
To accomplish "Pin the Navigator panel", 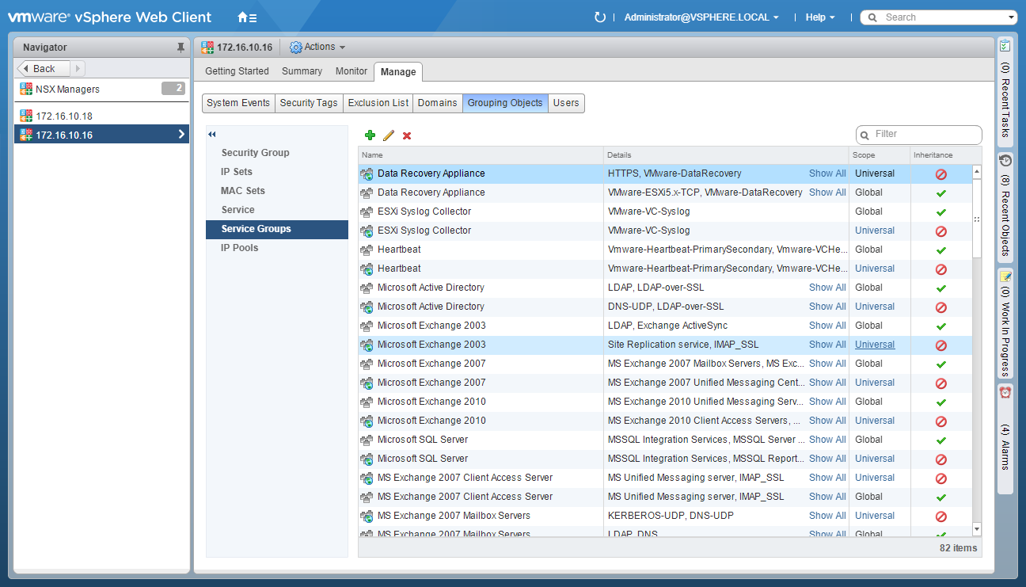I will [x=180, y=48].
